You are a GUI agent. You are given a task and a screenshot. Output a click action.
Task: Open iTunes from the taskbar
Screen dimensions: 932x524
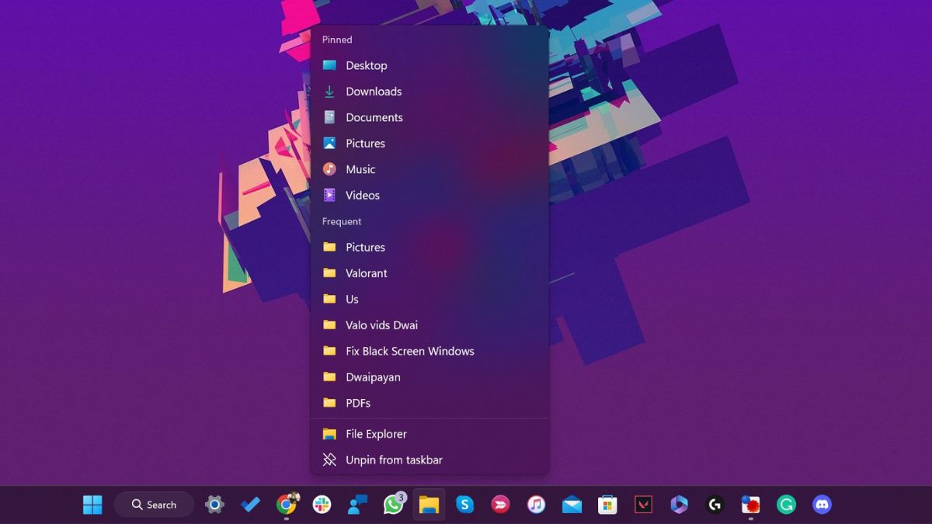click(536, 505)
